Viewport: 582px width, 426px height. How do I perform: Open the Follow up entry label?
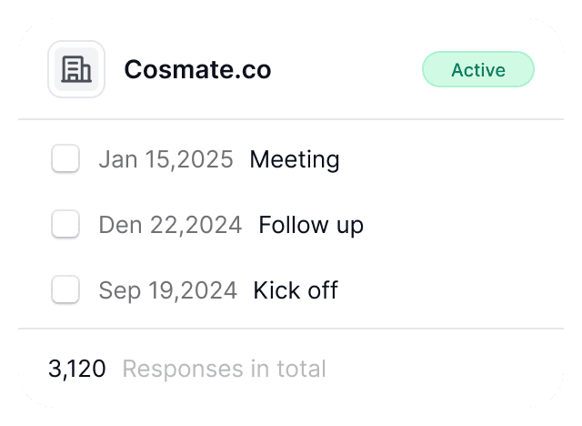click(x=311, y=225)
